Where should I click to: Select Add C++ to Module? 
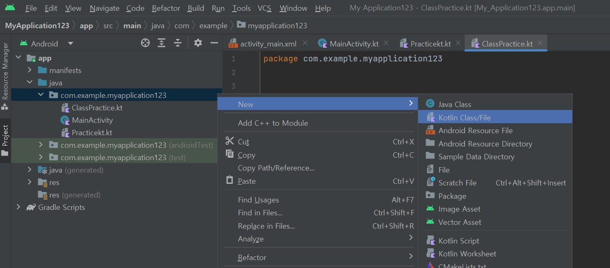pos(318,123)
